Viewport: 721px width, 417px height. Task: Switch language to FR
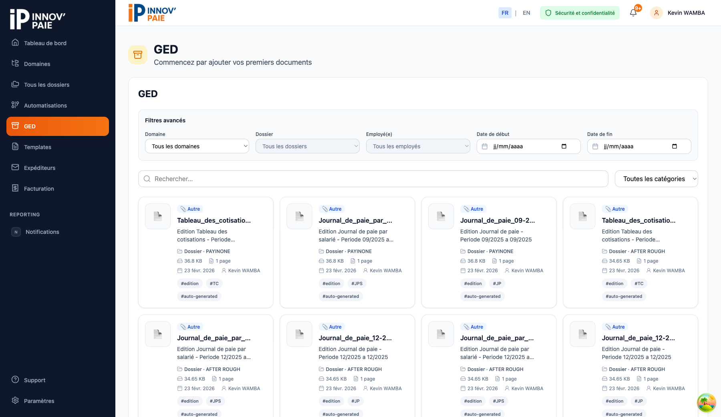(x=505, y=13)
